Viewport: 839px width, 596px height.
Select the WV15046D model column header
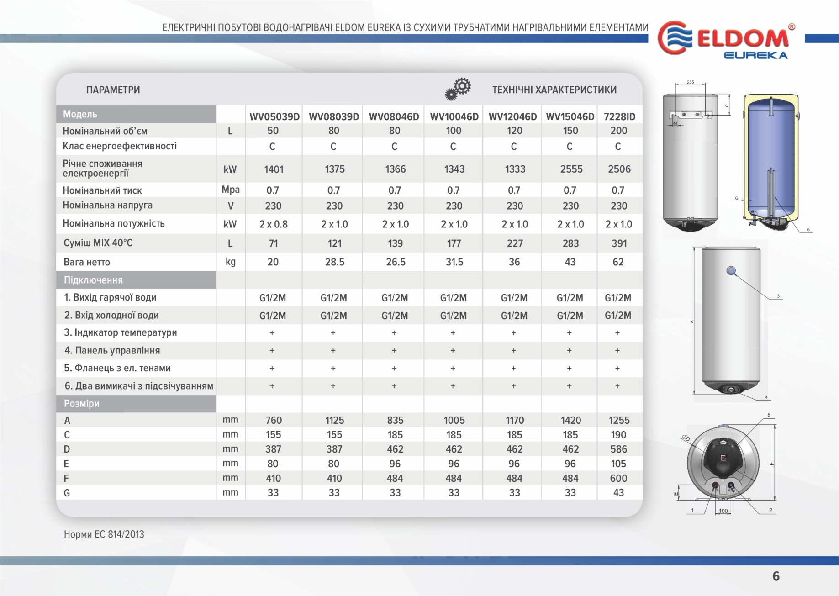coord(570,116)
